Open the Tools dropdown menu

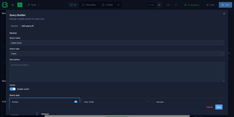(33, 5)
